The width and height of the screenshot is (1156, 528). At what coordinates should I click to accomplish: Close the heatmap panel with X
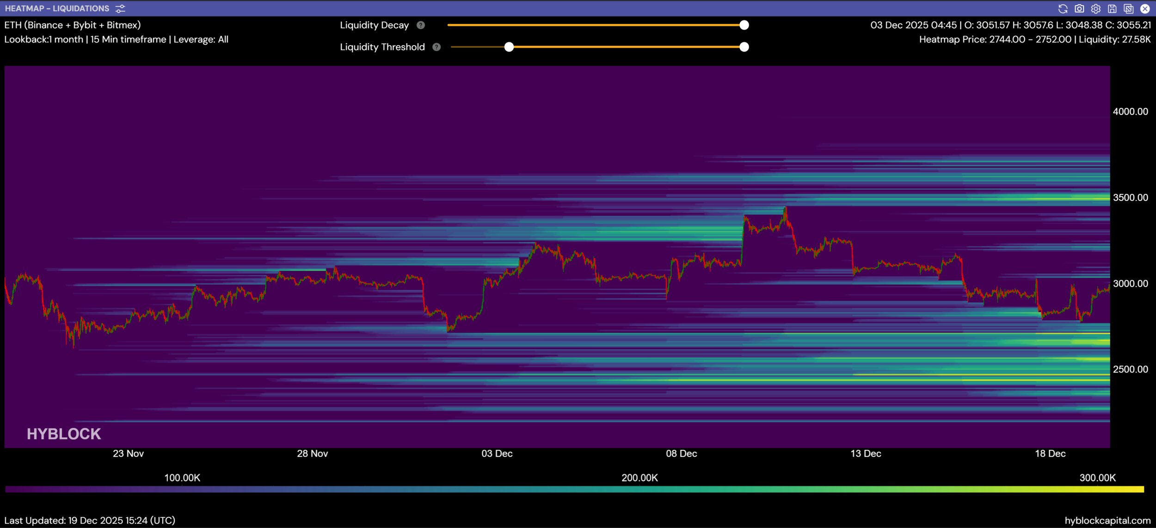[1145, 9]
